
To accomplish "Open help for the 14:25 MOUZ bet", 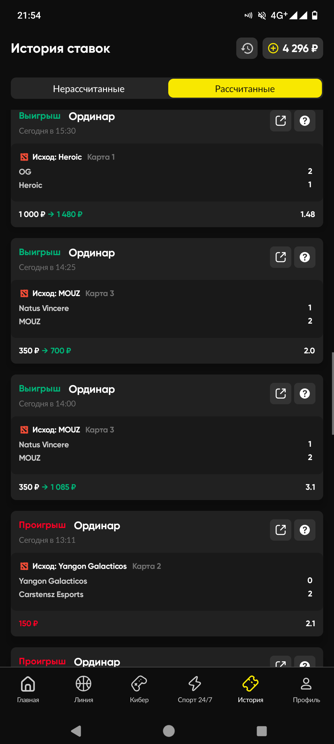I will point(305,257).
